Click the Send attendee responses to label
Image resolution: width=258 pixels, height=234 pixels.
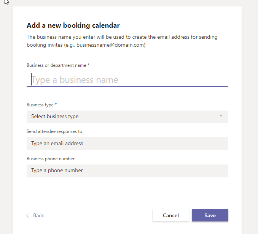(54, 131)
